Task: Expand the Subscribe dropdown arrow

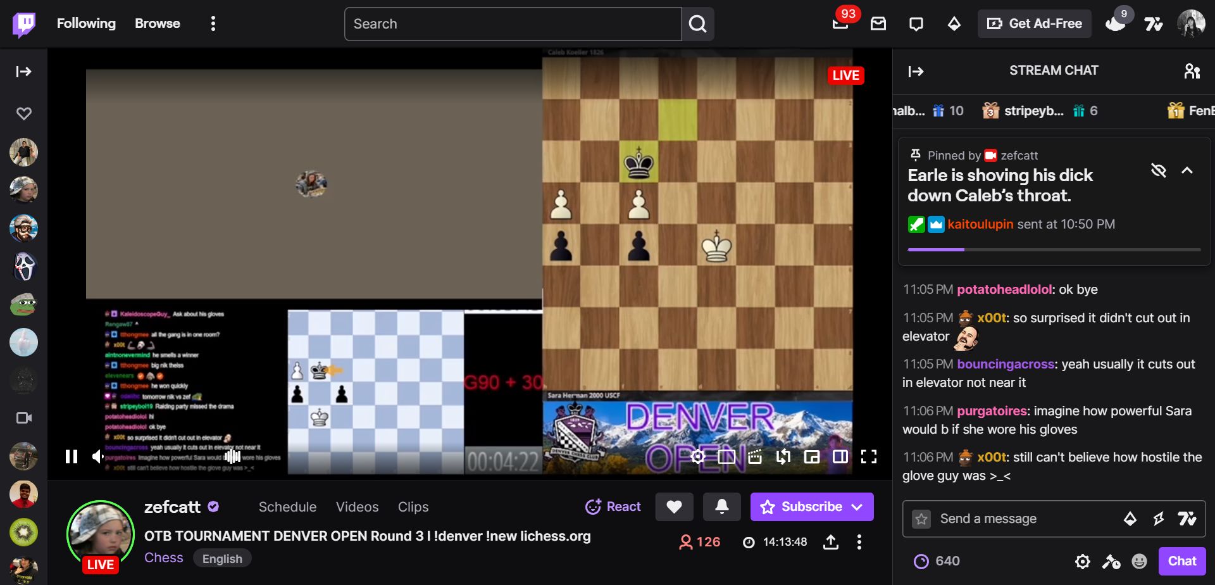Action: (857, 506)
